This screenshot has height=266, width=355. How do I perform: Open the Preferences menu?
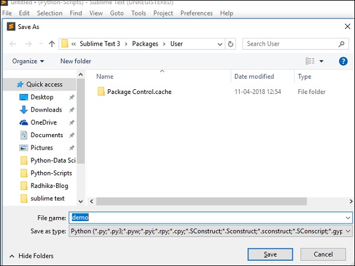[x=196, y=13]
